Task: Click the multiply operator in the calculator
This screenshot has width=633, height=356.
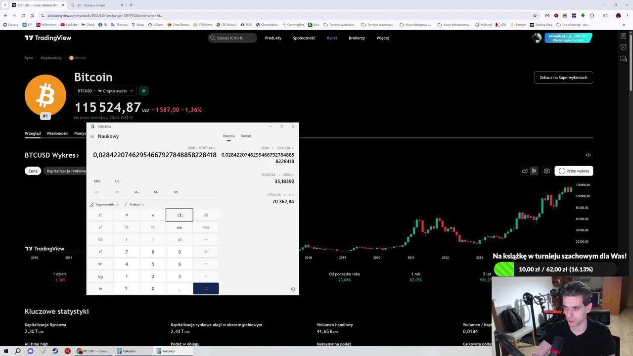Action: pyautogui.click(x=206, y=252)
